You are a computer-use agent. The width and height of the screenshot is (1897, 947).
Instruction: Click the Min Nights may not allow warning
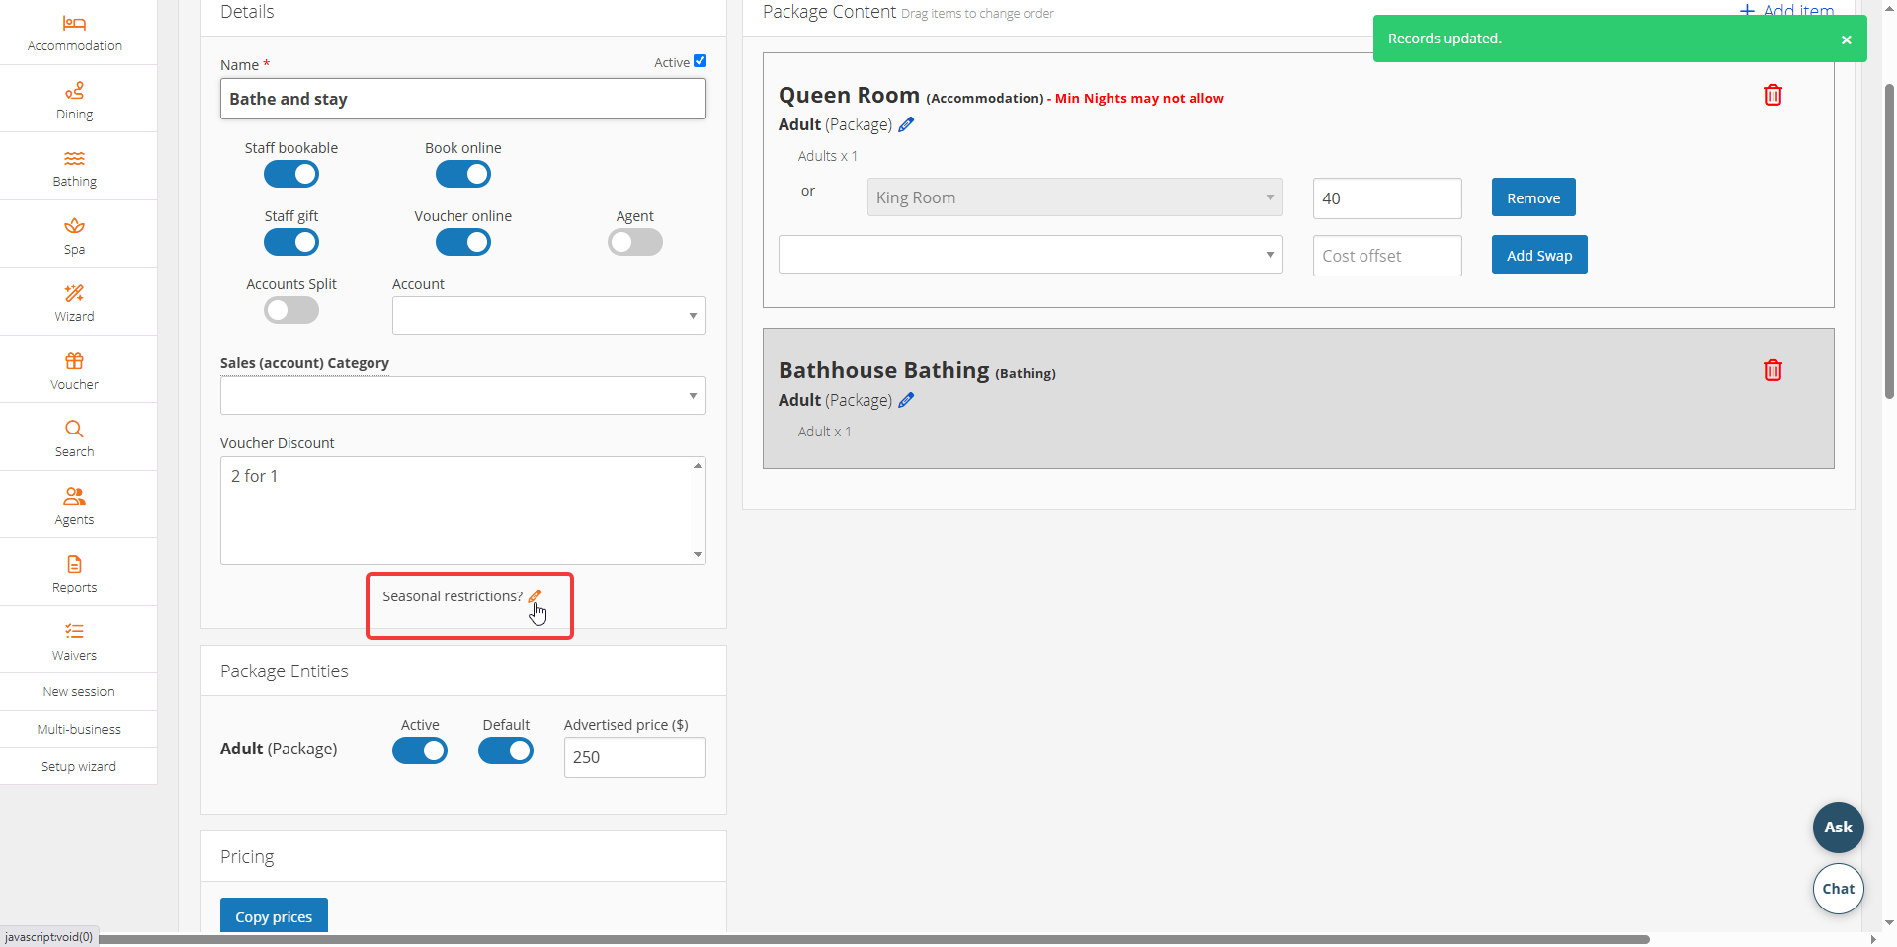tap(1139, 98)
